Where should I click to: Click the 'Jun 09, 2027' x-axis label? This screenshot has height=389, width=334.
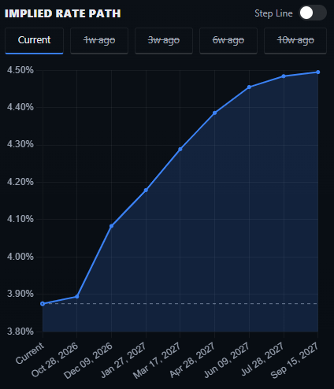pos(227,360)
